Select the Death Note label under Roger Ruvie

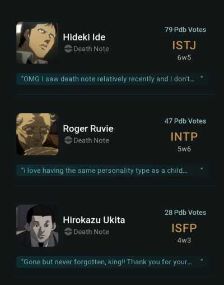tap(91, 140)
